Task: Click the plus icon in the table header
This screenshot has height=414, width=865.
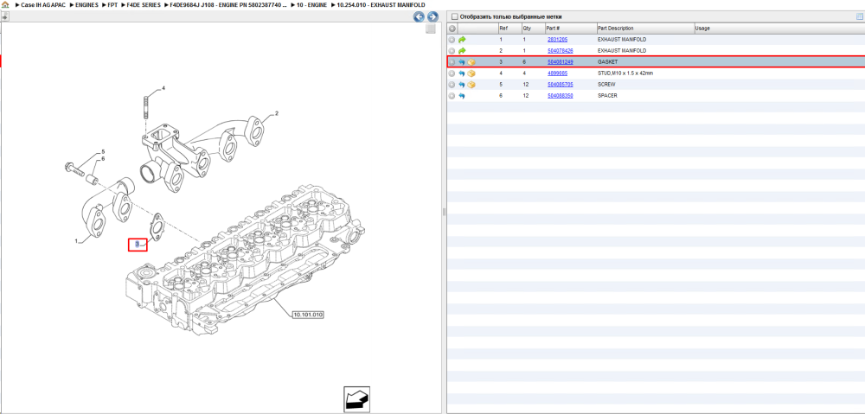Action: [452, 29]
